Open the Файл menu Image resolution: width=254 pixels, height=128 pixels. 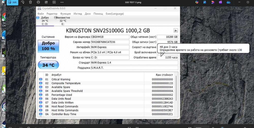coord(40,14)
